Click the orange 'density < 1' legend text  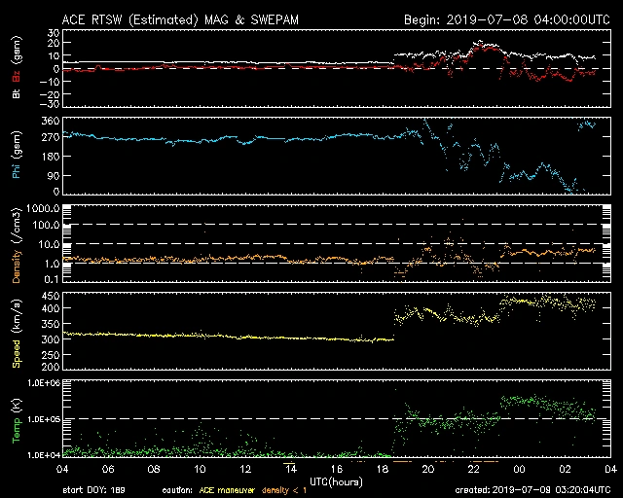(284, 490)
